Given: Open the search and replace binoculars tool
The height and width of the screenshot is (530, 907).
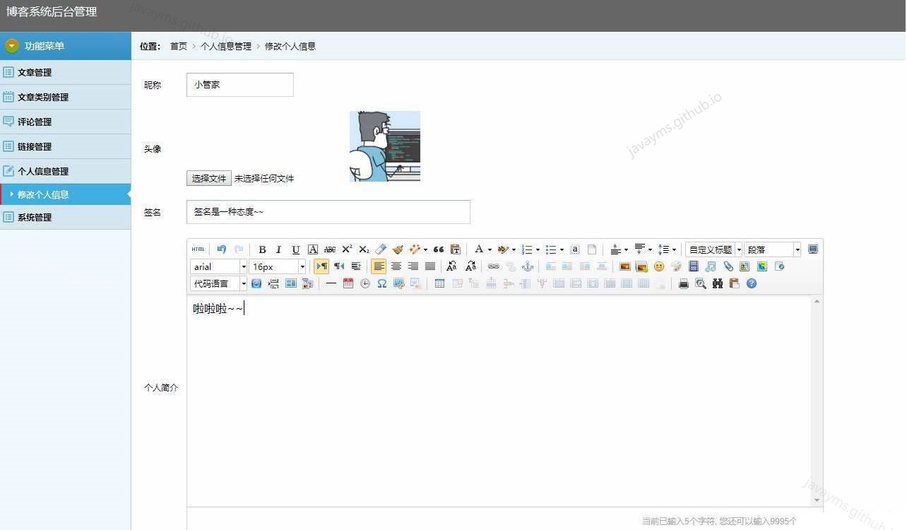Looking at the screenshot, I should tap(719, 283).
